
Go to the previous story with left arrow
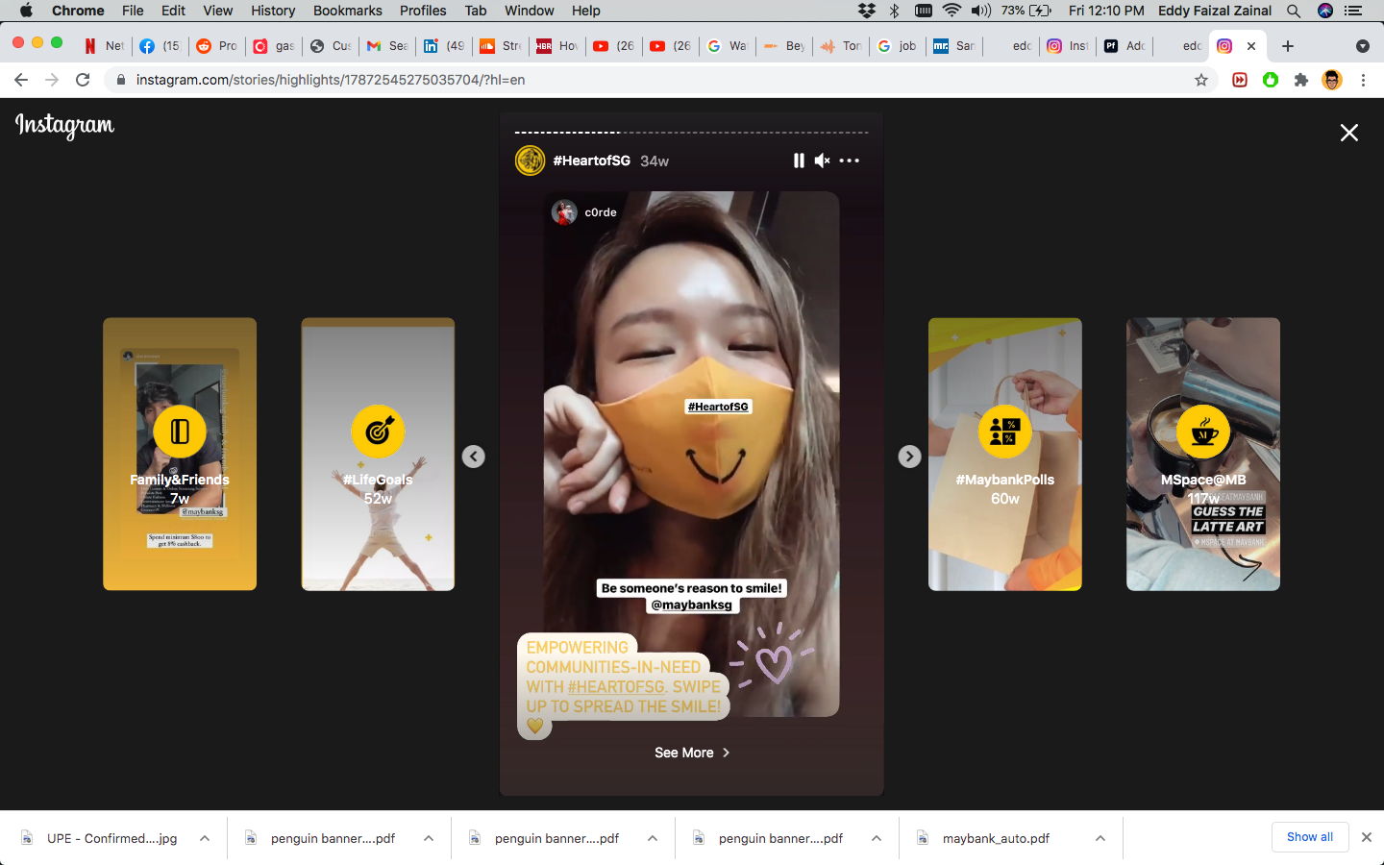pyautogui.click(x=473, y=457)
